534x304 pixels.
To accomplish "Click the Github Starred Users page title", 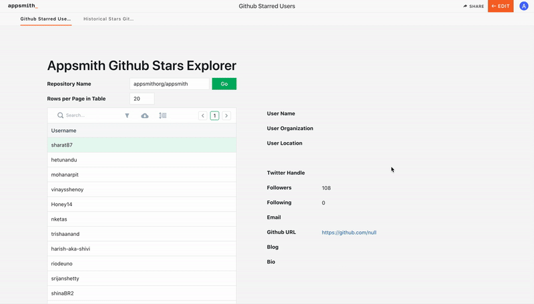I will click(x=267, y=6).
